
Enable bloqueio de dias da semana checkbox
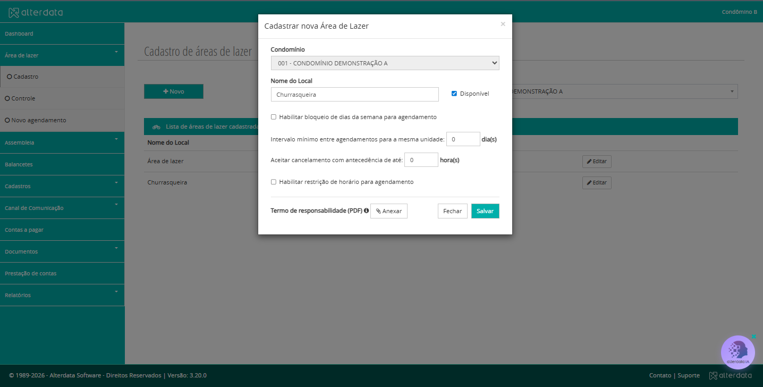click(x=274, y=117)
